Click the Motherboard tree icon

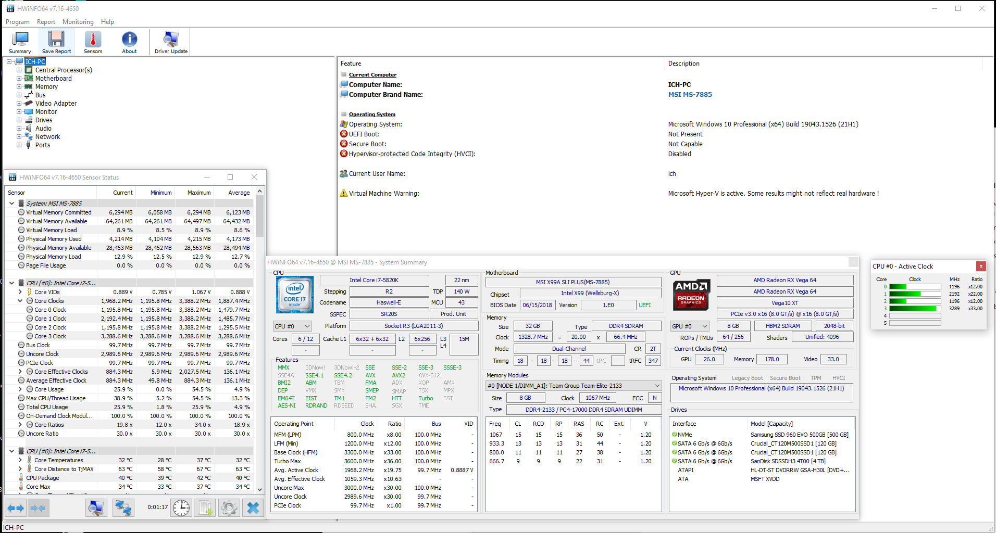tap(29, 78)
